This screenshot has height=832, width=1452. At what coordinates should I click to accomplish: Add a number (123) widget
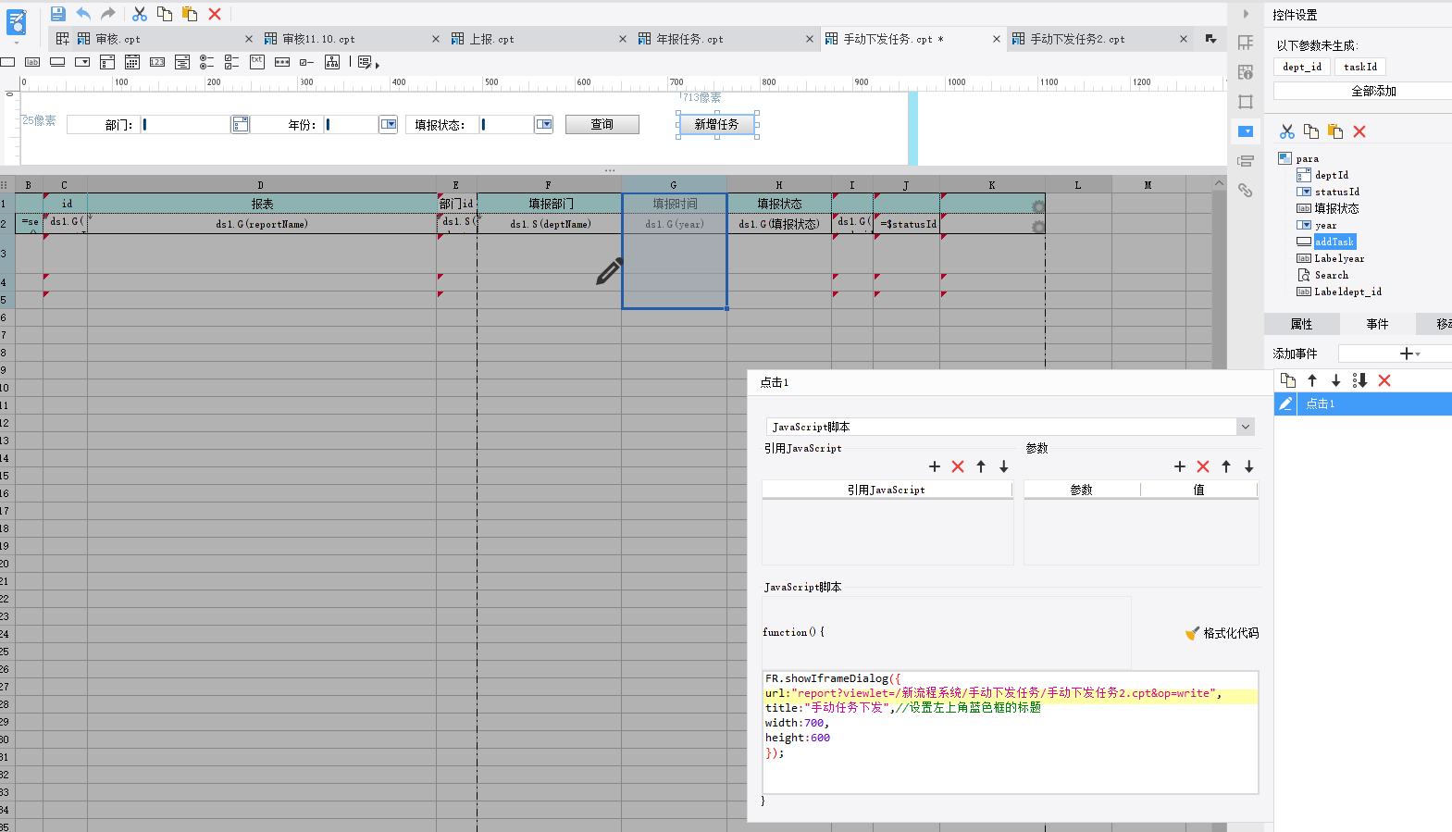point(157,62)
